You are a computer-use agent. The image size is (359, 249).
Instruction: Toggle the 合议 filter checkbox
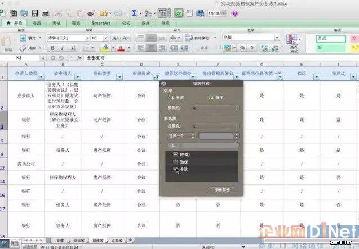tap(176, 169)
